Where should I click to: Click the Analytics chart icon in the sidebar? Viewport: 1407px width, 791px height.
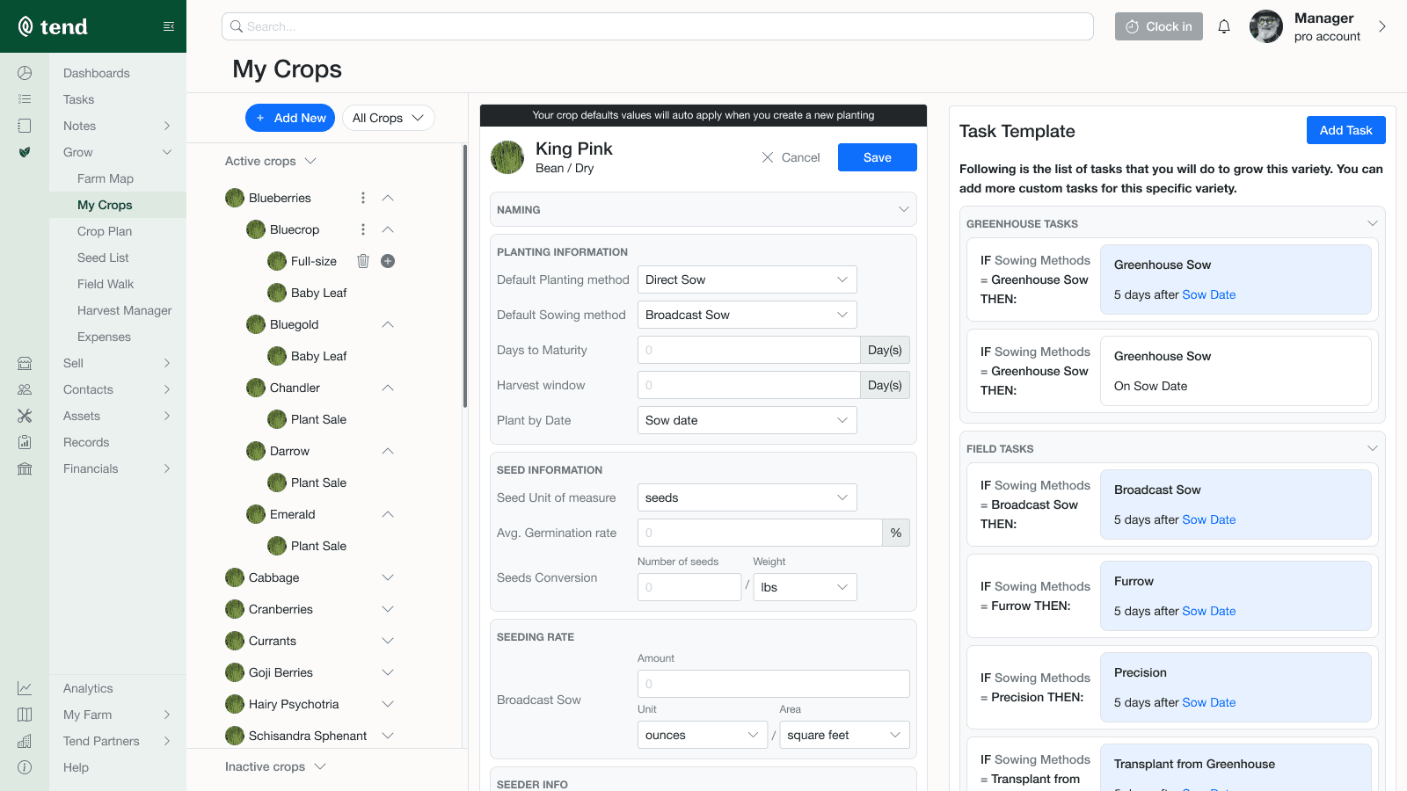[25, 688]
